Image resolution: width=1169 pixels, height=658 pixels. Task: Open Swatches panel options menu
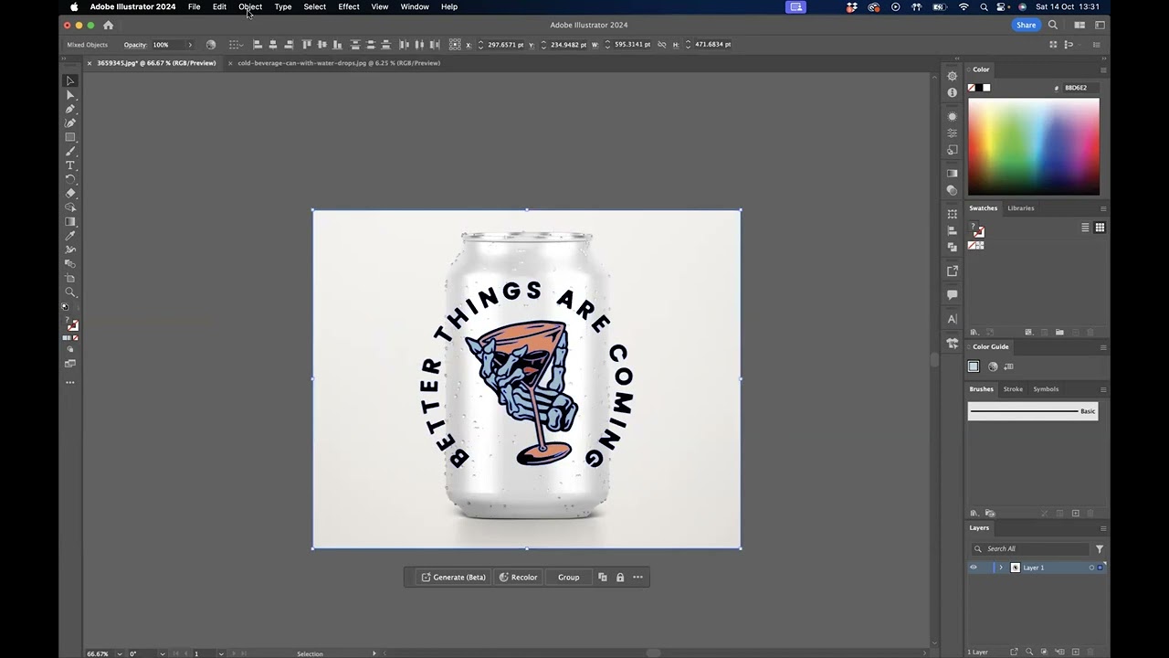tap(1103, 208)
